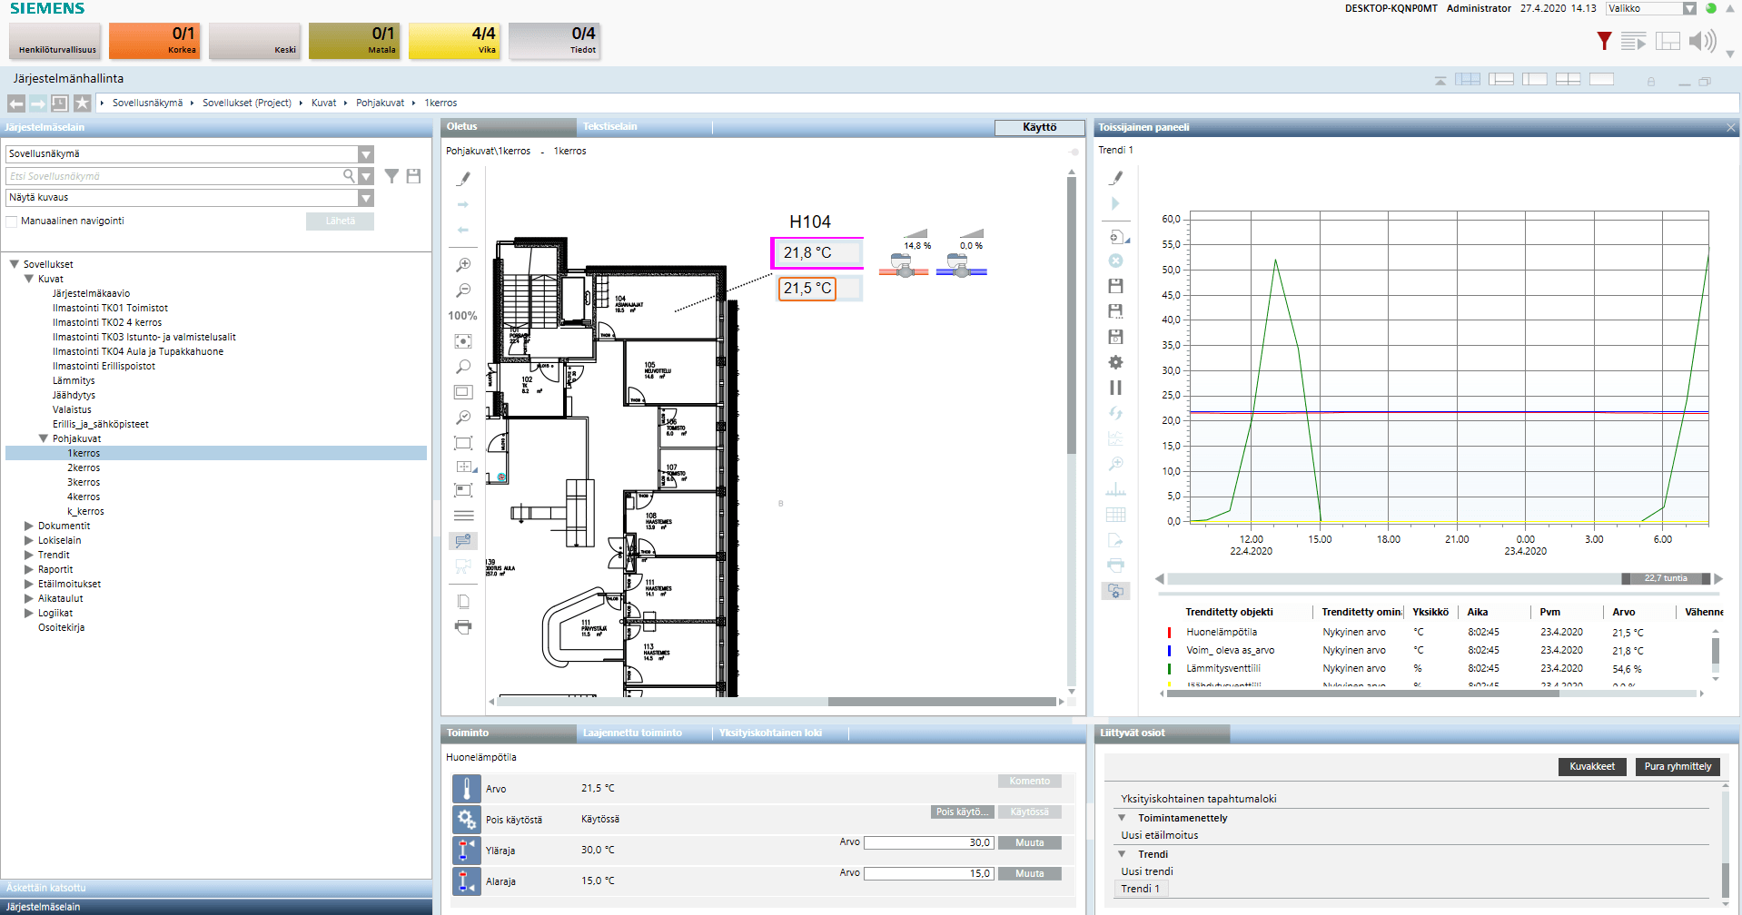Click Muuta button for Yläraja
The image size is (1742, 915).
tap(1029, 843)
